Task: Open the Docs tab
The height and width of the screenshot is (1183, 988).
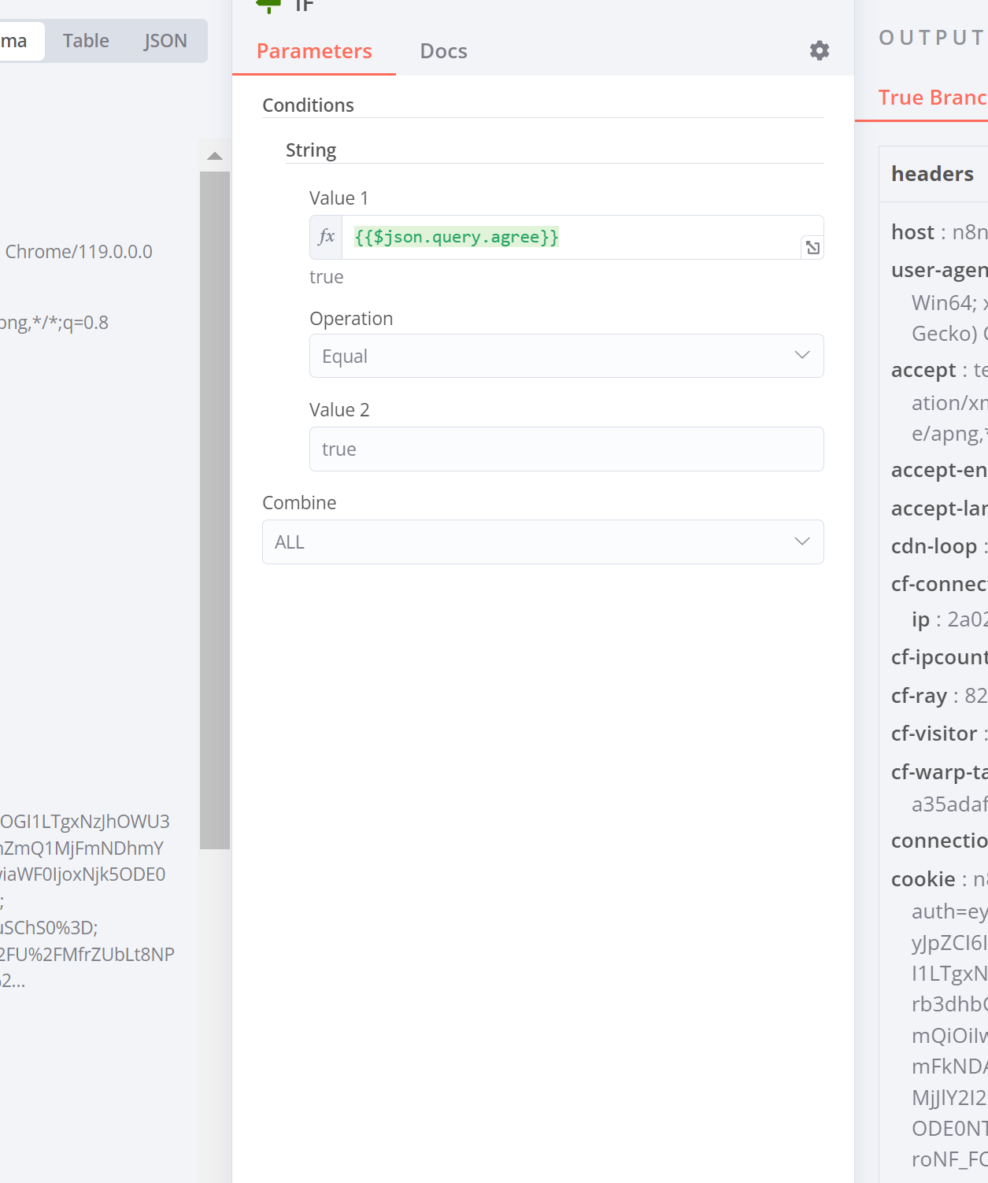Action: coord(443,51)
